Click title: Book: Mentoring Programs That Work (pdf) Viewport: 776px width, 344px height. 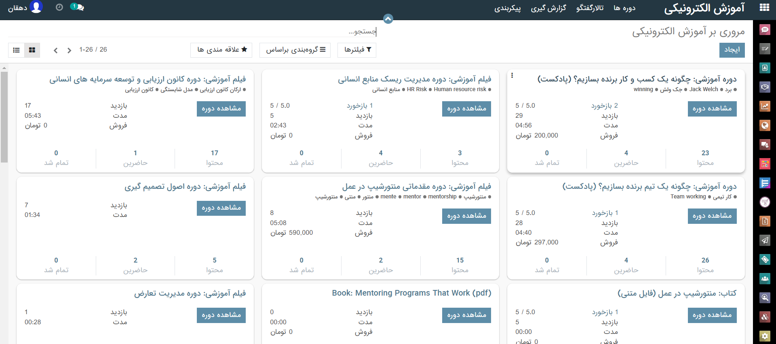click(x=411, y=293)
